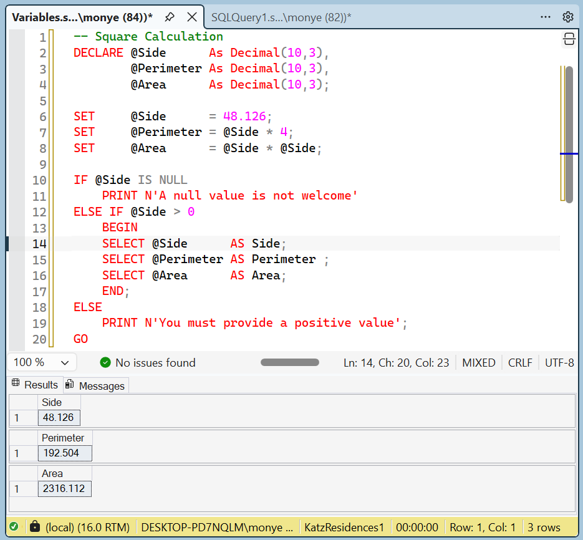
Task: Click the Results grid icon
Action: coord(16,383)
